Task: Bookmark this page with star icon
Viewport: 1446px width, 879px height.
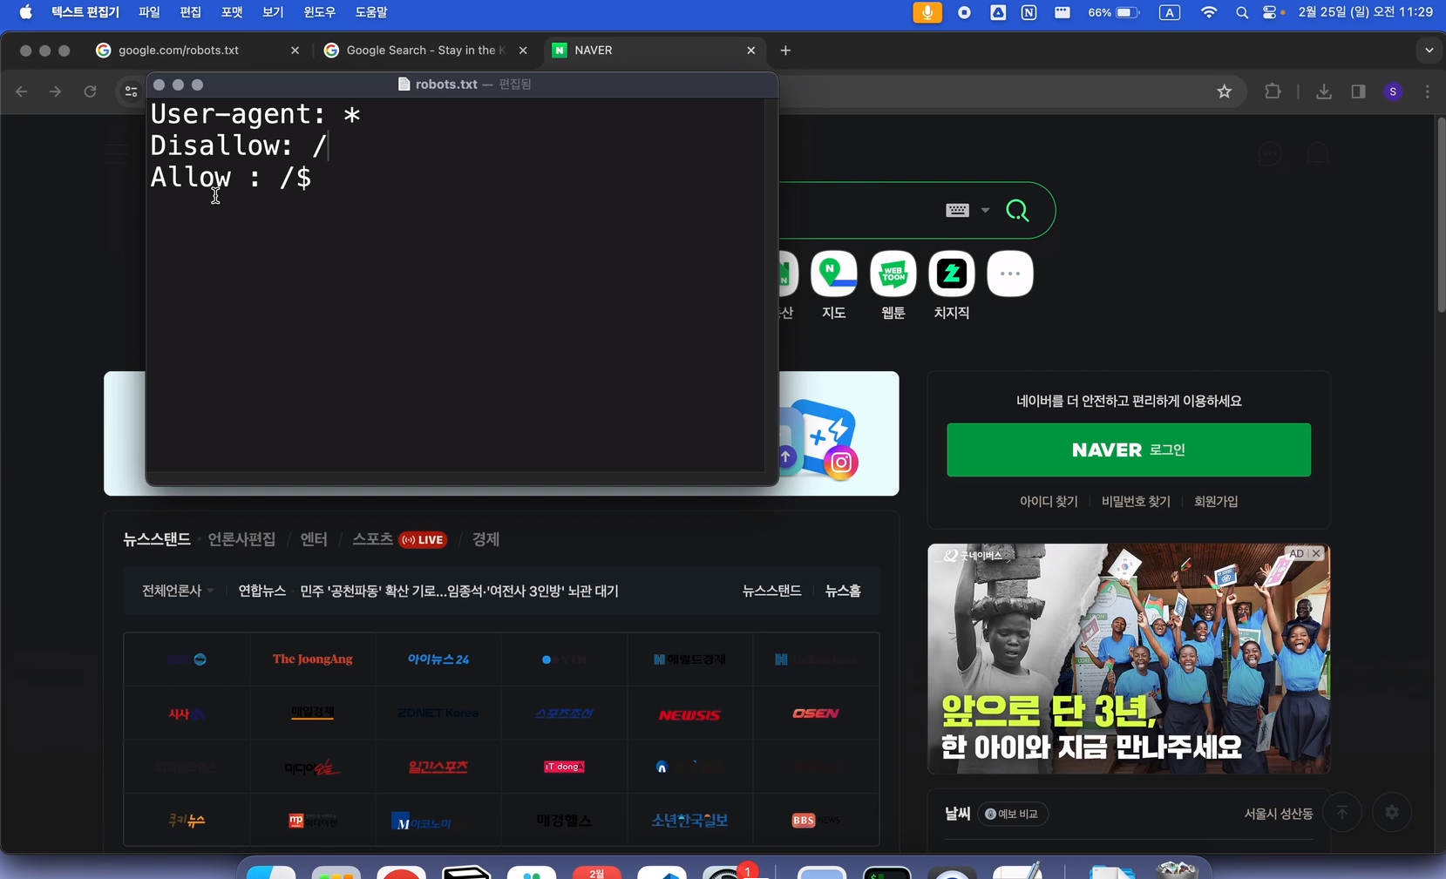Action: (1225, 91)
